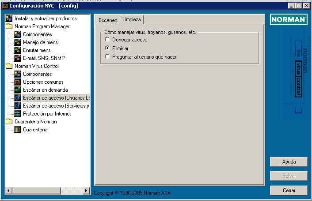Viewport: 312px width, 201px height.
Task: Close the Configuración NVC window
Action: point(306,6)
